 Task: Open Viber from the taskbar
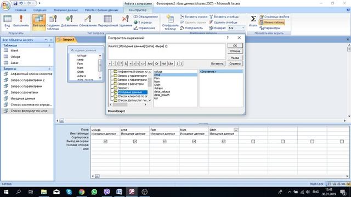(107, 192)
